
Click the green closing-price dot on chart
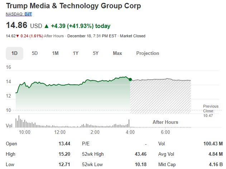(x=130, y=79)
